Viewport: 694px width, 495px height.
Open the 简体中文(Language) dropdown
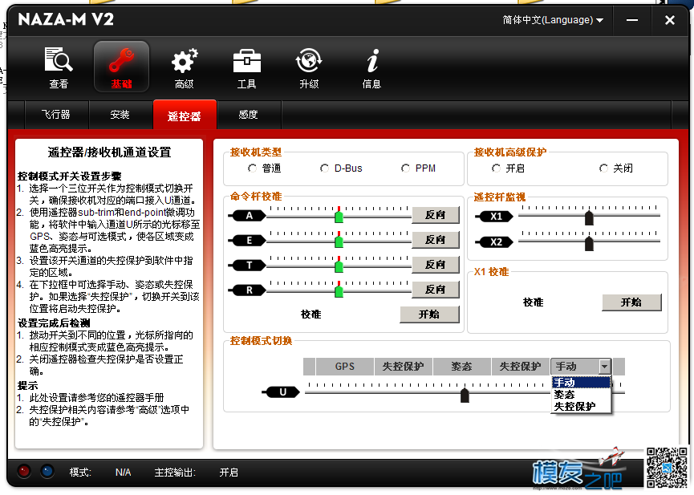[x=553, y=20]
